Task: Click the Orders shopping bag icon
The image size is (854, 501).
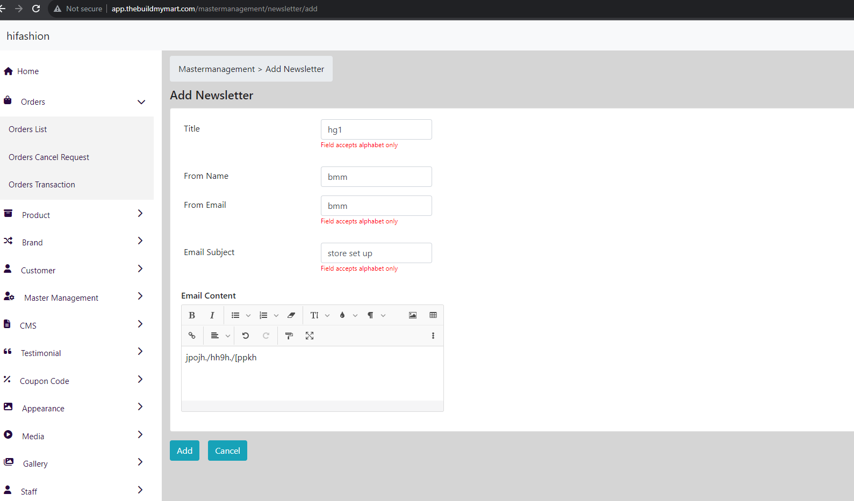Action: point(8,100)
